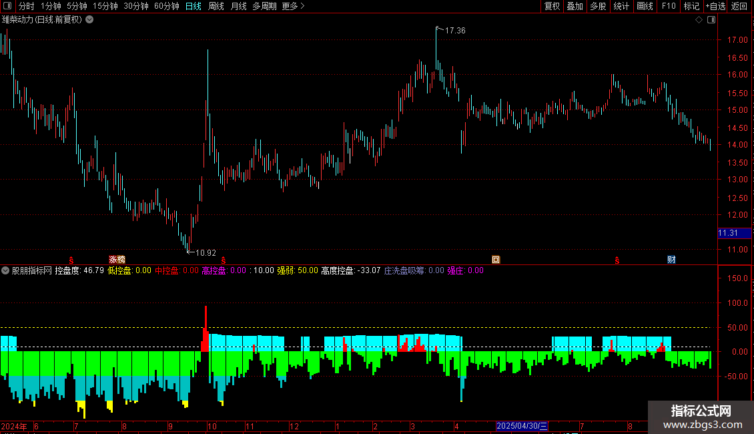Click the -50.00 indicator axis label
Viewport: 754px width, 434px height.
coord(736,377)
